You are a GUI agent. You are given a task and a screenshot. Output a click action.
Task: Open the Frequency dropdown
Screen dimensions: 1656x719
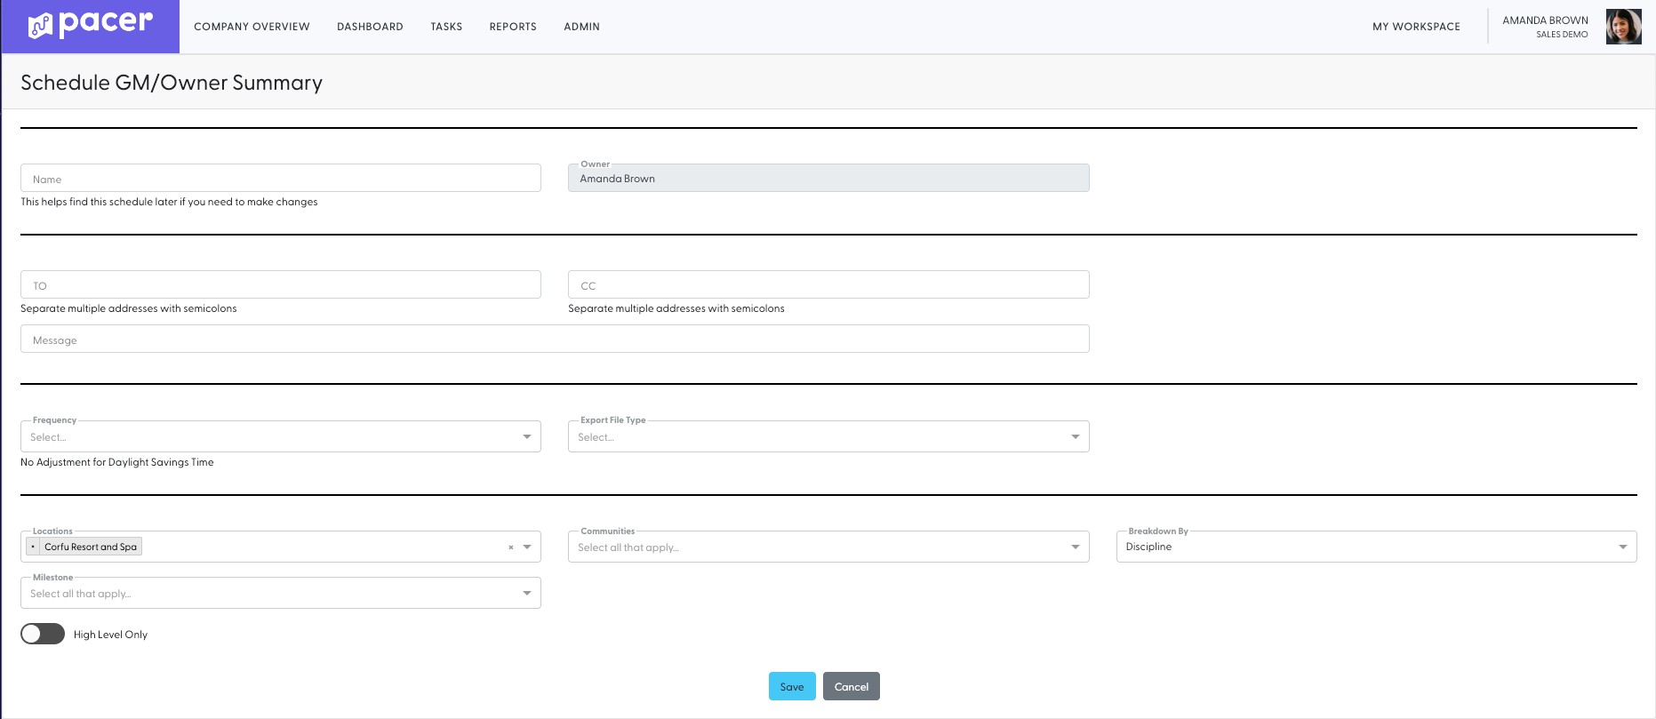tap(281, 436)
